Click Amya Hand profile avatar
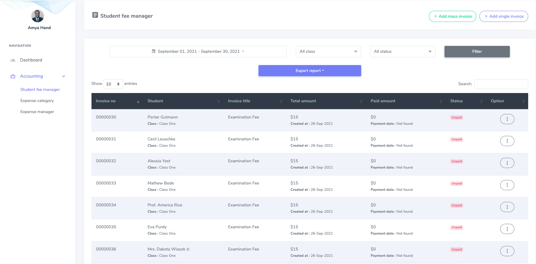536x264 pixels. click(38, 16)
